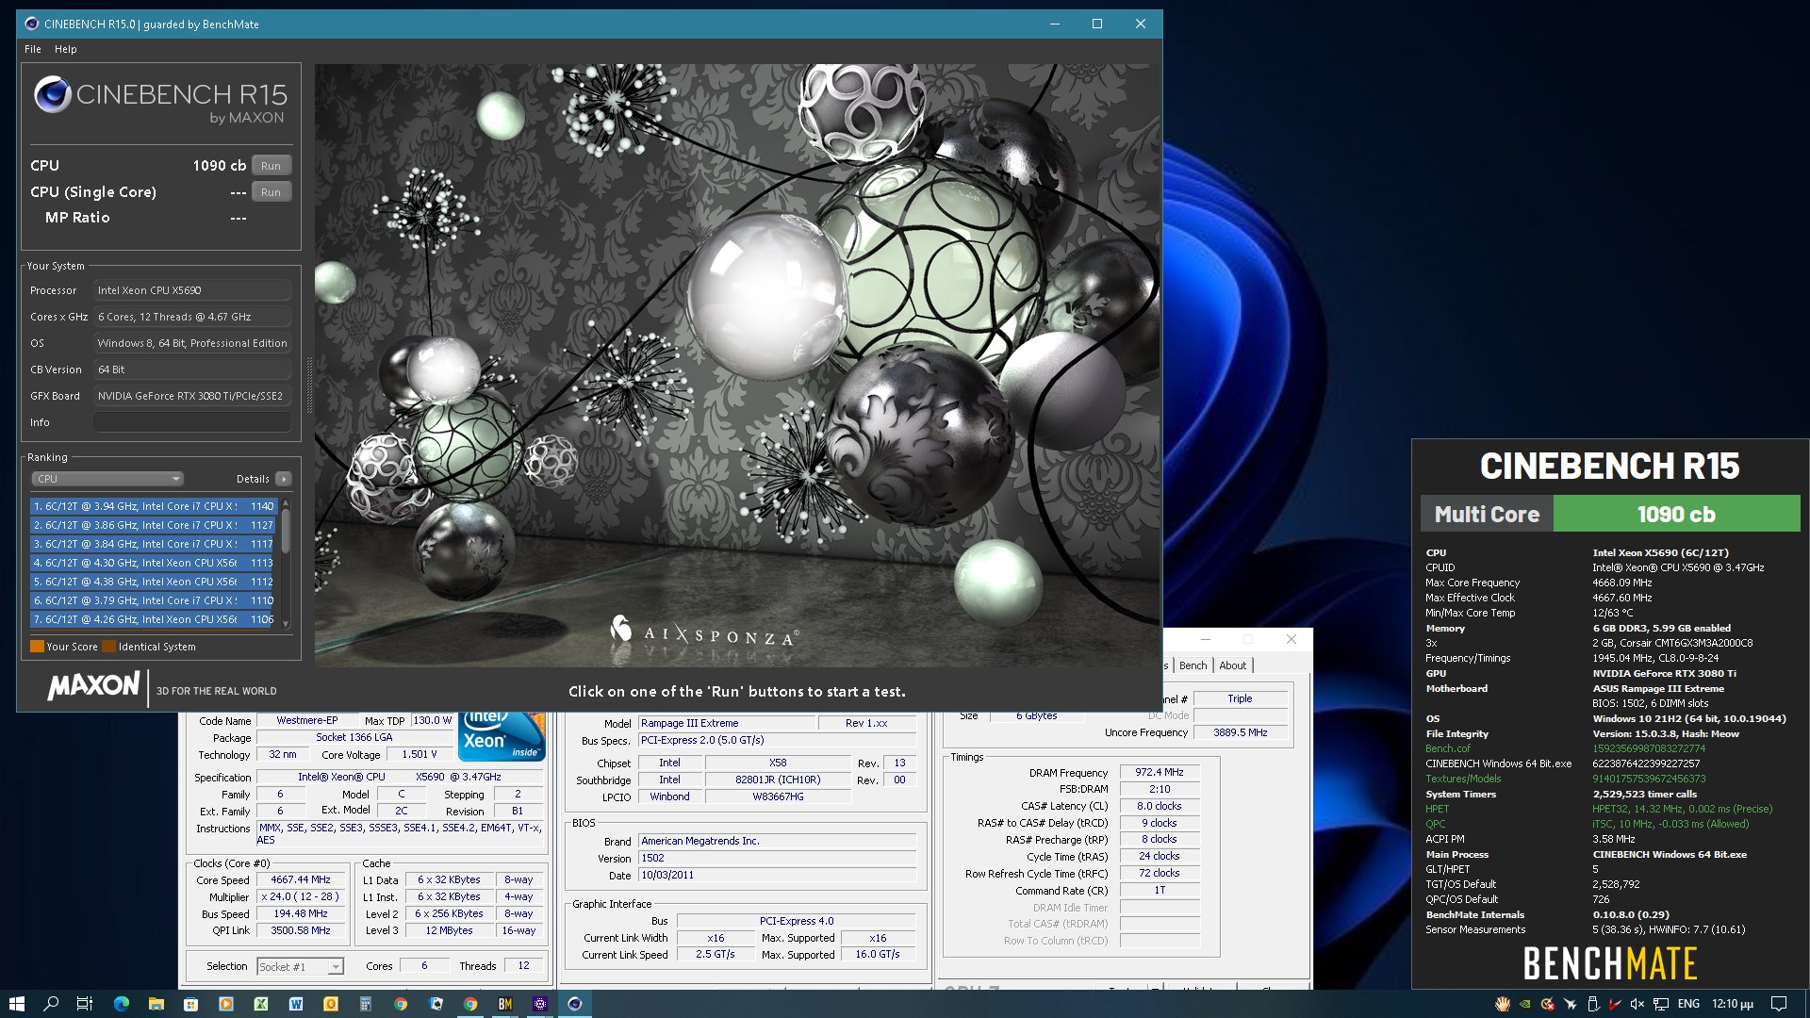Open the CPU ranking type dropdown
This screenshot has height=1018, width=1810.
click(x=107, y=479)
